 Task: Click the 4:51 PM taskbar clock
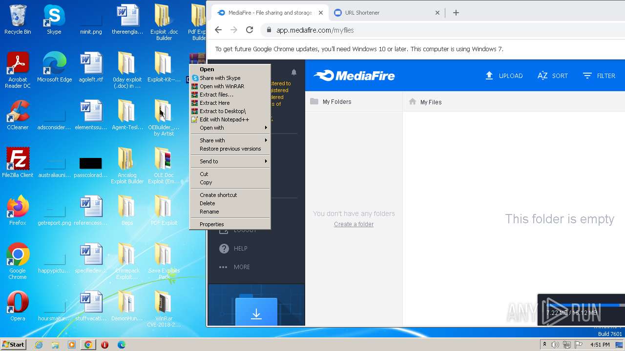point(600,345)
